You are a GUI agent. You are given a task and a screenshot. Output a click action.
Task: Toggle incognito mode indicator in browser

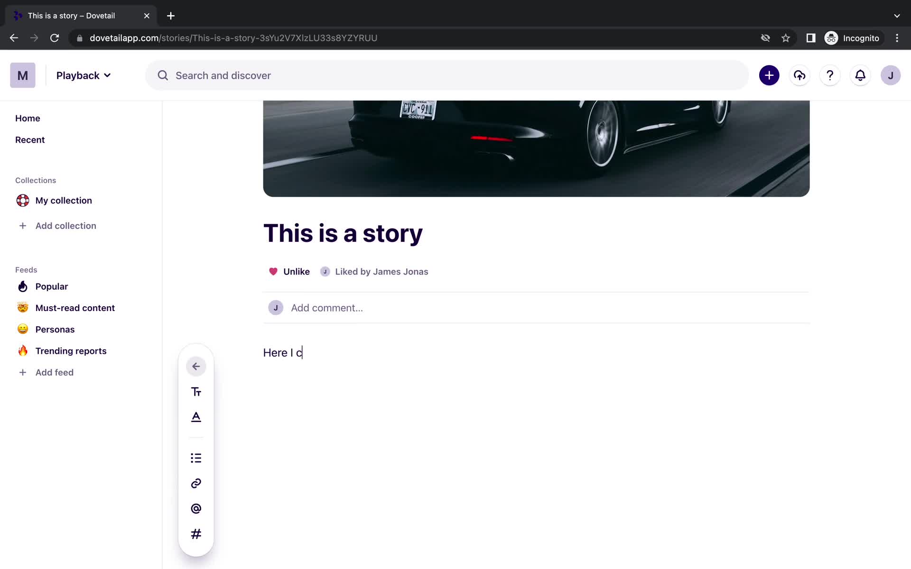point(852,38)
